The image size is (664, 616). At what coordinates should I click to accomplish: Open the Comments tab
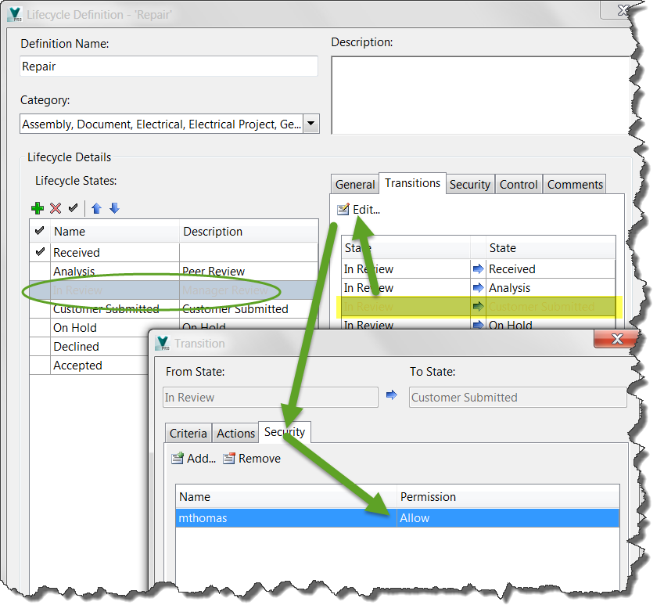coord(575,185)
